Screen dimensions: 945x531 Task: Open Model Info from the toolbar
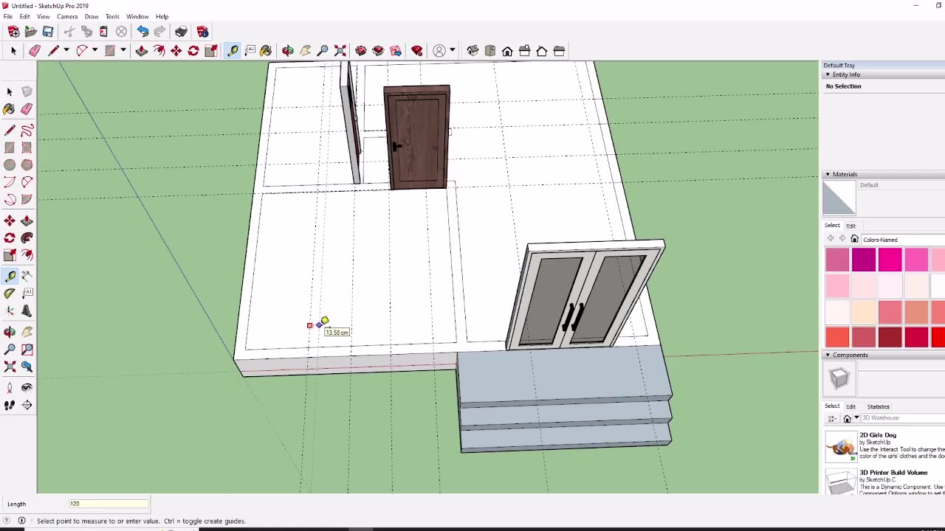(202, 32)
